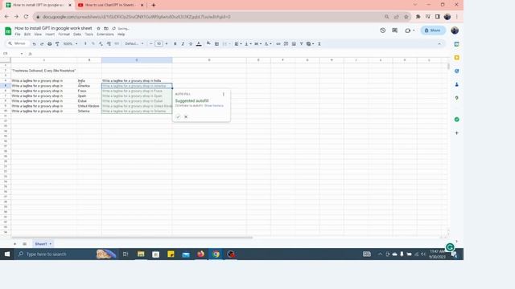Print the spreadsheet via toolbar icon
Image resolution: width=515 pixels, height=289 pixels.
pyautogui.click(x=50, y=43)
